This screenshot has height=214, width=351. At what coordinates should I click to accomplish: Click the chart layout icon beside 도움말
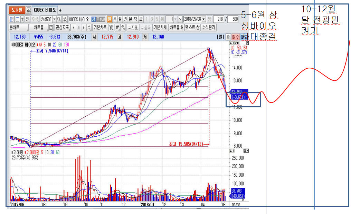click(28, 10)
